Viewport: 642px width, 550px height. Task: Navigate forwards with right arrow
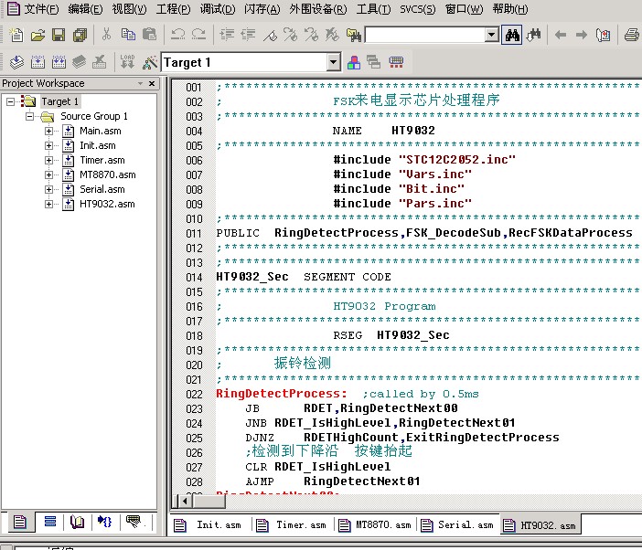pos(582,35)
